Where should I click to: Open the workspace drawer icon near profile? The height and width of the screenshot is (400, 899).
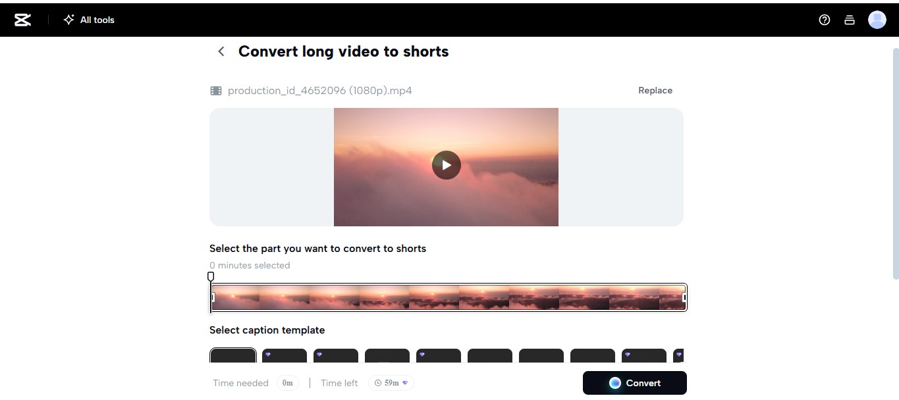[850, 20]
